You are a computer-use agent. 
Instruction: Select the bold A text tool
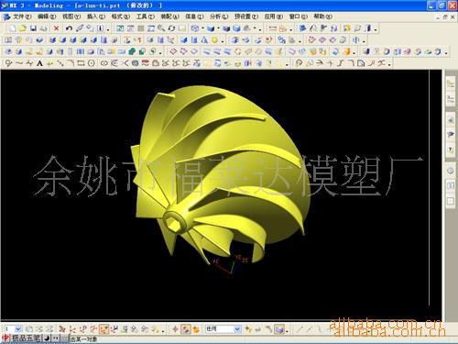pos(39,63)
